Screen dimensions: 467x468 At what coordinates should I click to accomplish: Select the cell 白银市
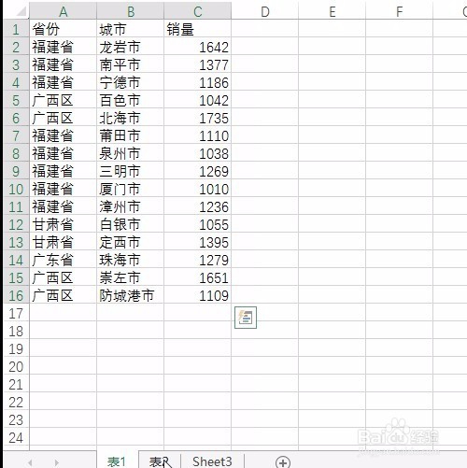131,224
